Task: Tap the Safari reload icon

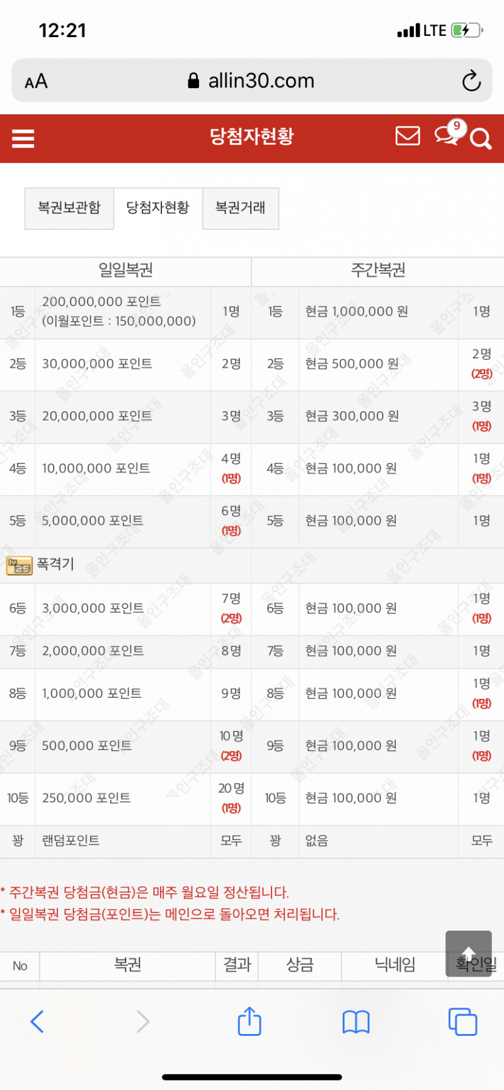Action: pos(471,81)
